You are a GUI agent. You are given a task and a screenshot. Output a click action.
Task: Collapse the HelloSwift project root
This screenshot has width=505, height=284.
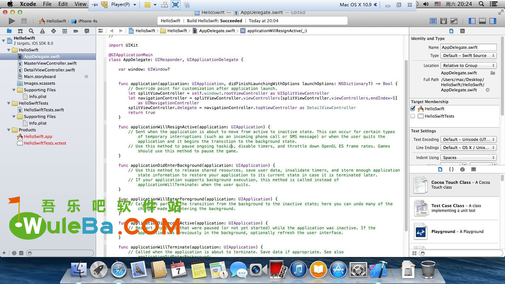4,40
